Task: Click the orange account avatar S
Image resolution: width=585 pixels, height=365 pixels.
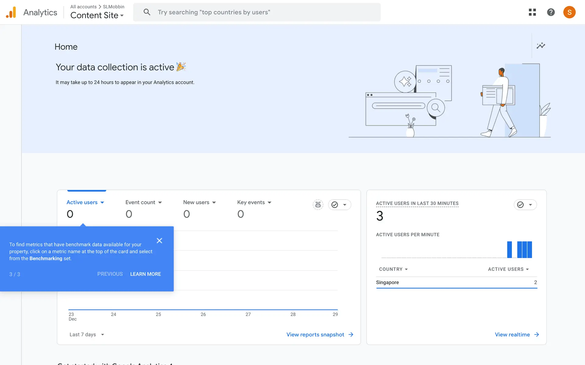Action: pos(569,12)
